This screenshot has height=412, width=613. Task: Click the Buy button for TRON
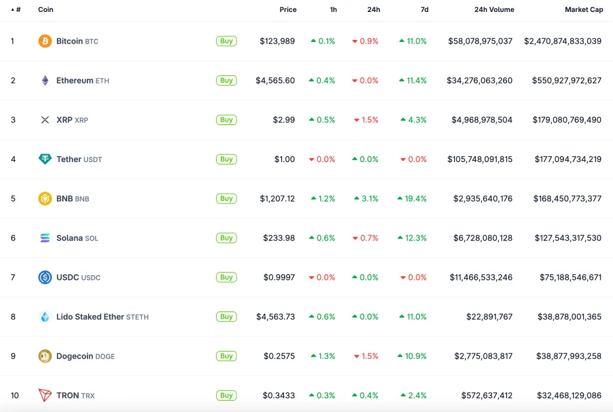(226, 395)
